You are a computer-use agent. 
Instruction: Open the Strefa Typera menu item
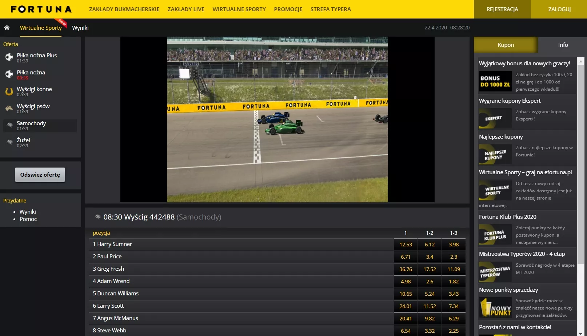[331, 9]
